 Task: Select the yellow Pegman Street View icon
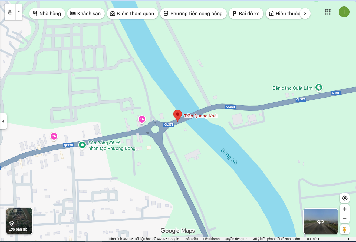point(344,230)
